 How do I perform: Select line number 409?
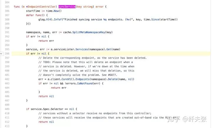click(7, 109)
